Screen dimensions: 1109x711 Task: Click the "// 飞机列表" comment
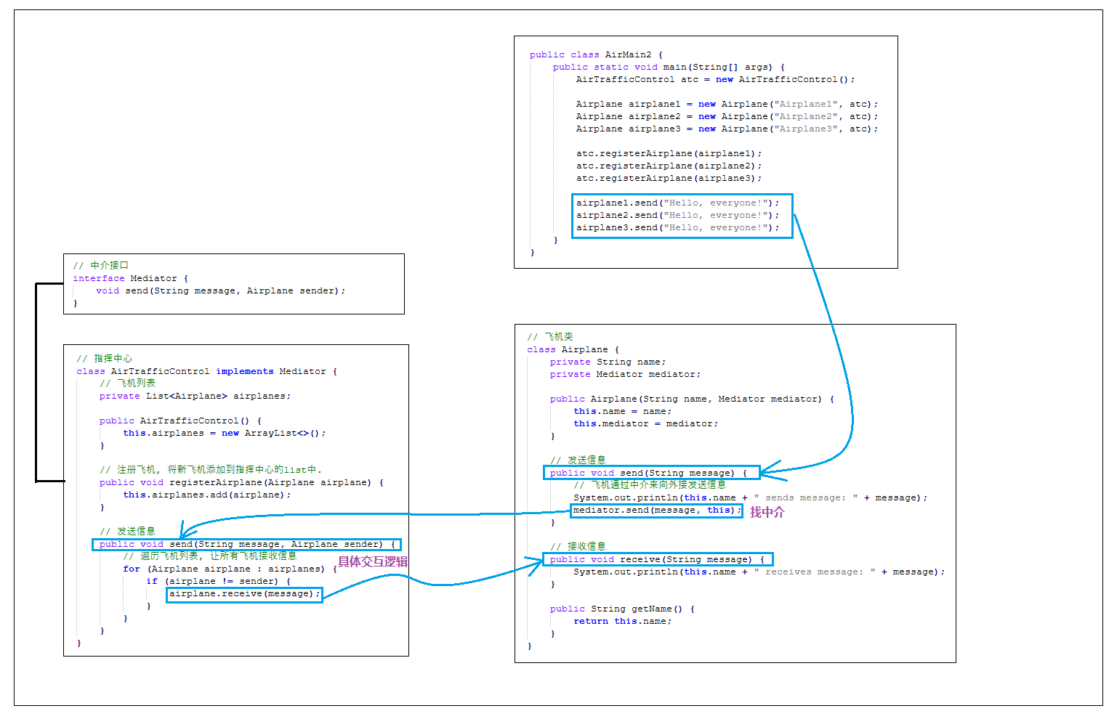pyautogui.click(x=128, y=383)
